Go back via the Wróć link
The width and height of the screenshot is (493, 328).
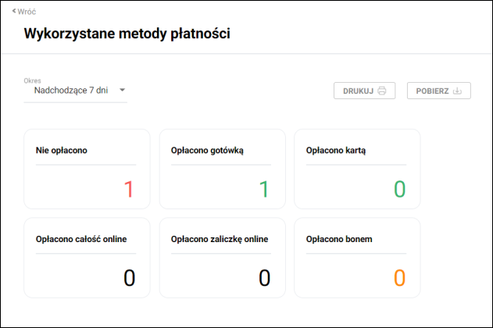pyautogui.click(x=26, y=12)
